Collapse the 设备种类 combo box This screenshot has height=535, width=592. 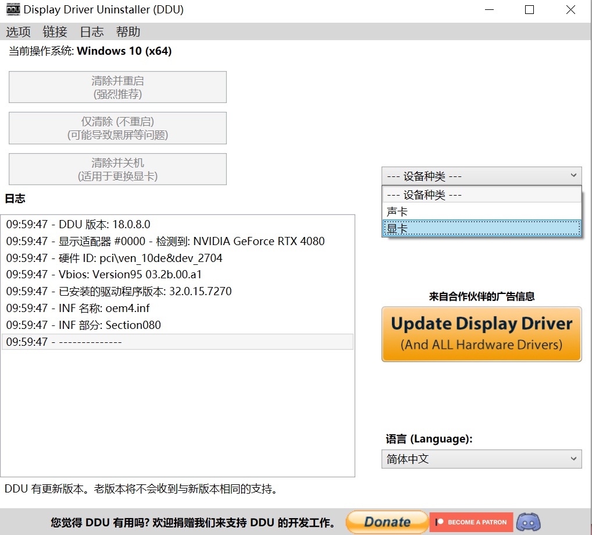[x=482, y=176]
